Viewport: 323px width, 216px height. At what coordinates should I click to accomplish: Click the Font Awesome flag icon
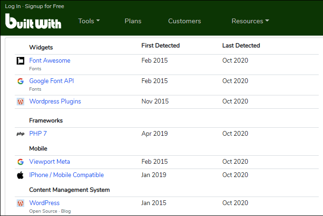click(20, 61)
